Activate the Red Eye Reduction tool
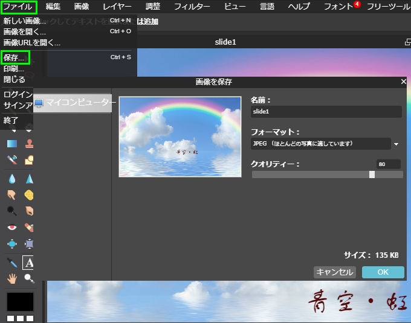 [12, 228]
